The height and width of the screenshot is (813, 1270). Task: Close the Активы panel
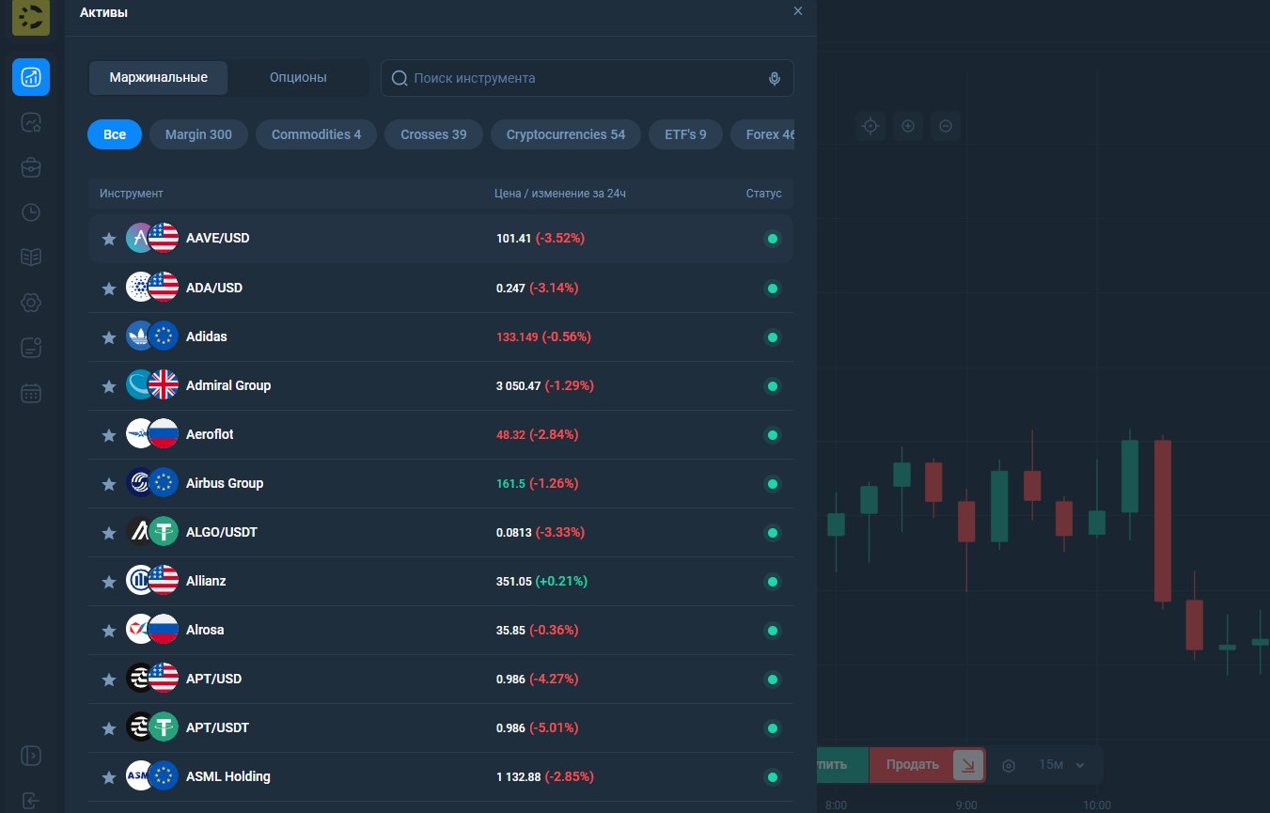798,11
